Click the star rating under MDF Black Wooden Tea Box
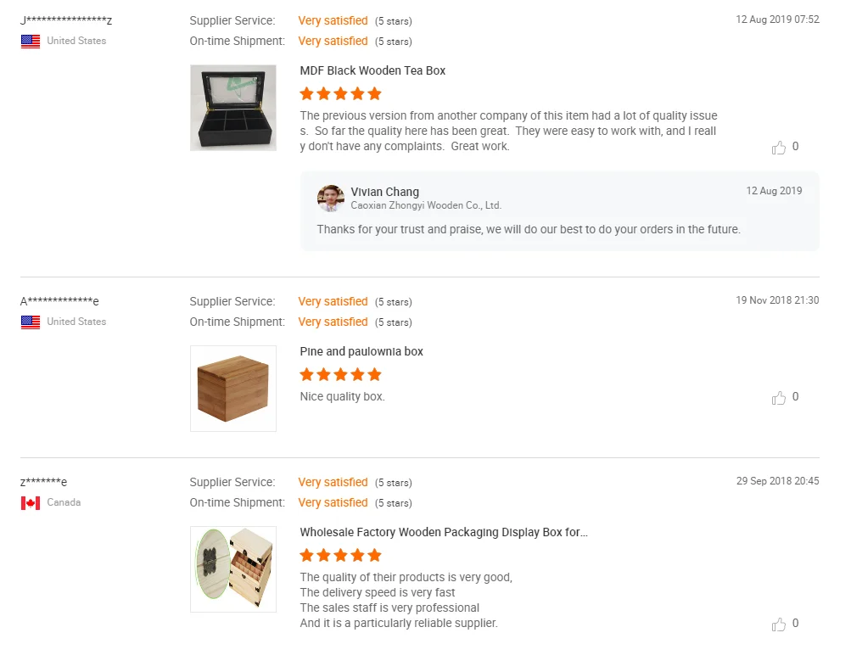Viewport: 851px width, 672px height. point(341,93)
